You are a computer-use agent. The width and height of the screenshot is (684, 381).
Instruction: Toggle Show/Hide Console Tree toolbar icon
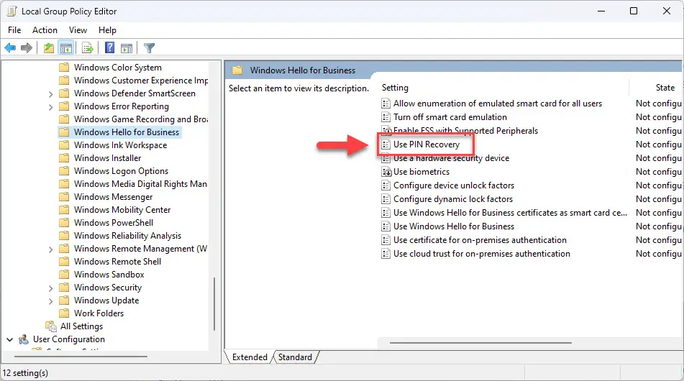click(x=66, y=48)
